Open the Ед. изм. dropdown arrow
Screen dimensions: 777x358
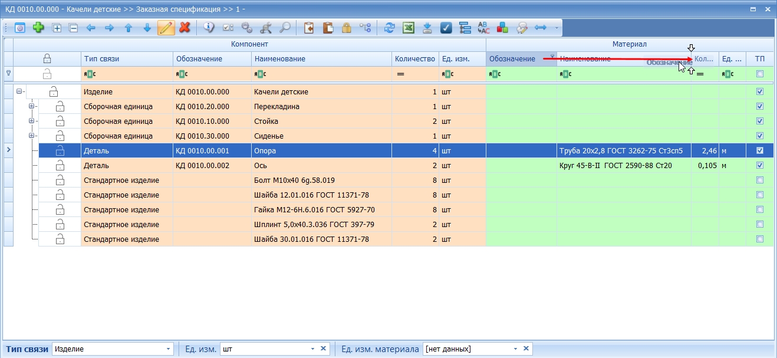(x=312, y=349)
